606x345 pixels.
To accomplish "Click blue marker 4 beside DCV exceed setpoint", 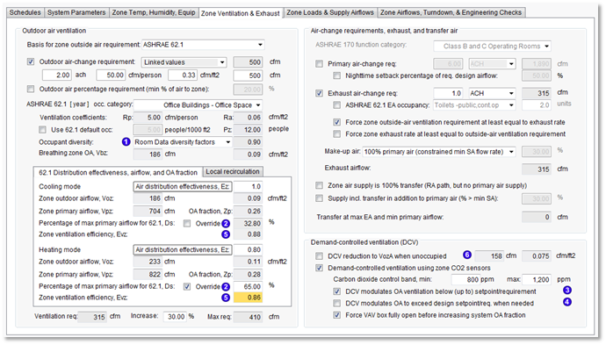I will click(567, 302).
